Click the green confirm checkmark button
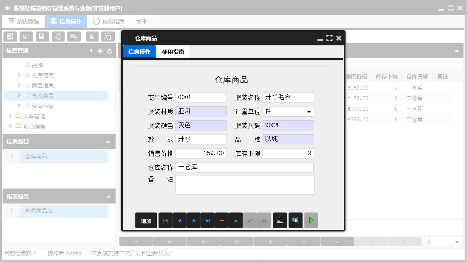This screenshot has width=467, height=262. (250, 220)
